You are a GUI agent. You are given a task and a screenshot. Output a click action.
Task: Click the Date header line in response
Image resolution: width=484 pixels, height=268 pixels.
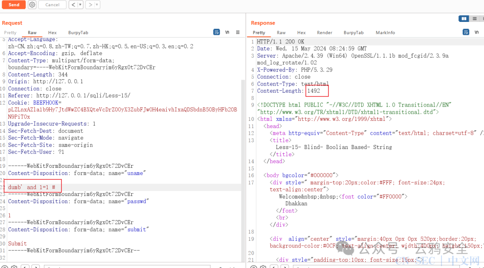pyautogui.click(x=312, y=49)
